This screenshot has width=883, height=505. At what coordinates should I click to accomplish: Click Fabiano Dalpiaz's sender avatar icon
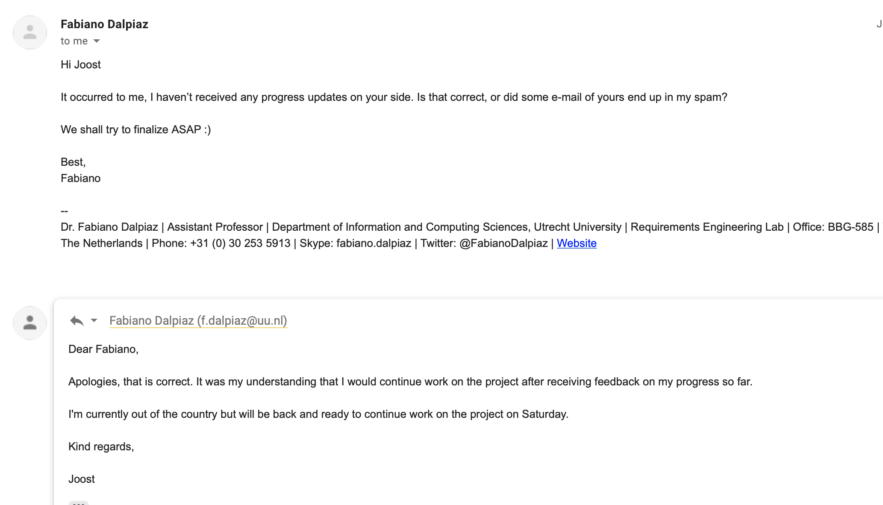(x=30, y=32)
